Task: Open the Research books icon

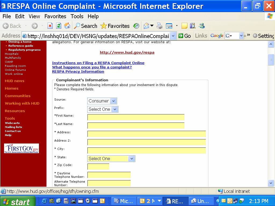Action: coord(193,26)
